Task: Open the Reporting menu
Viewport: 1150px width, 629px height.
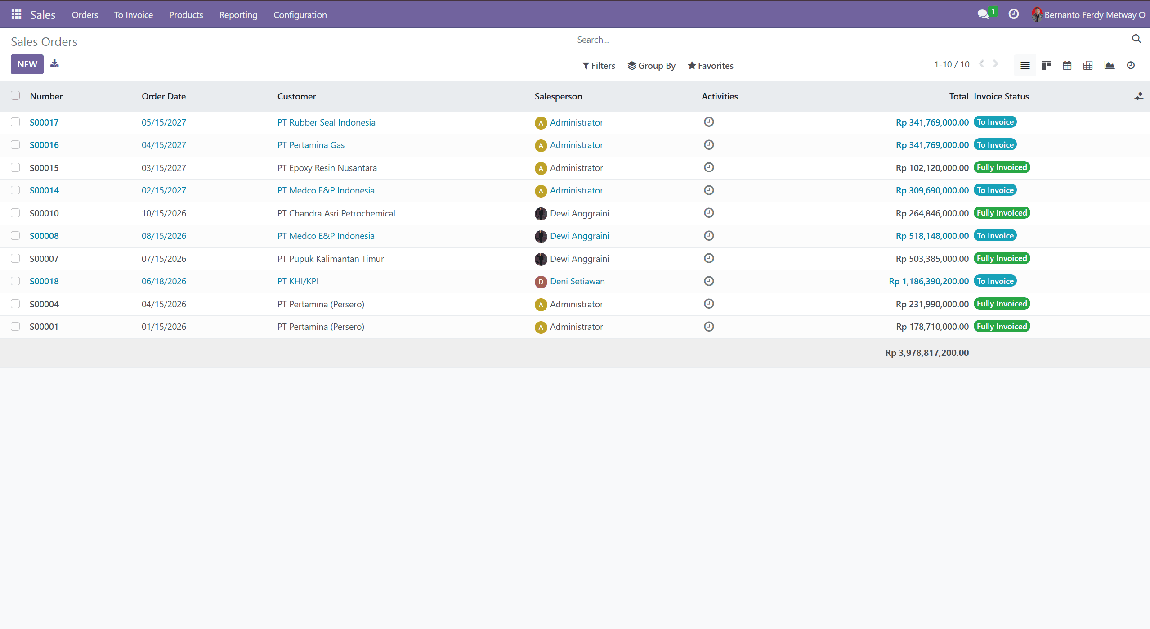Action: pyautogui.click(x=238, y=14)
